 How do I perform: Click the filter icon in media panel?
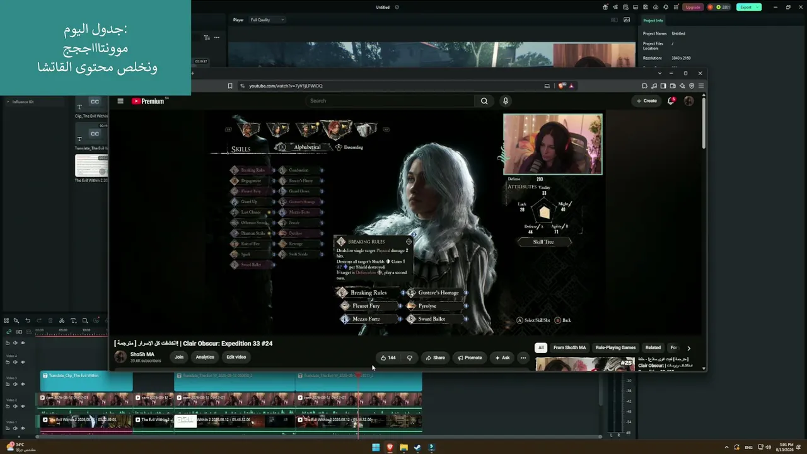[x=206, y=37]
